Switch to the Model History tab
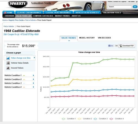Image resolution: width=138 pixels, height=124 pixels. [87, 38]
